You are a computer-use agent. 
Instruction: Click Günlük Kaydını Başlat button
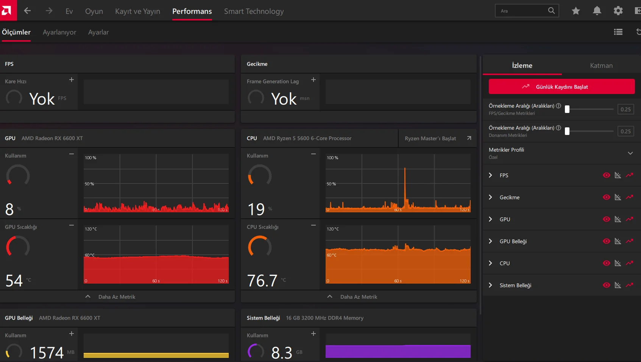(561, 86)
